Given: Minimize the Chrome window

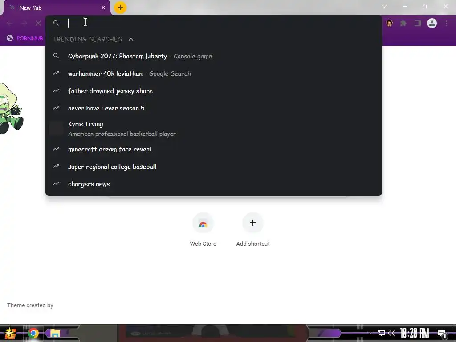Looking at the screenshot, I should tap(405, 6).
